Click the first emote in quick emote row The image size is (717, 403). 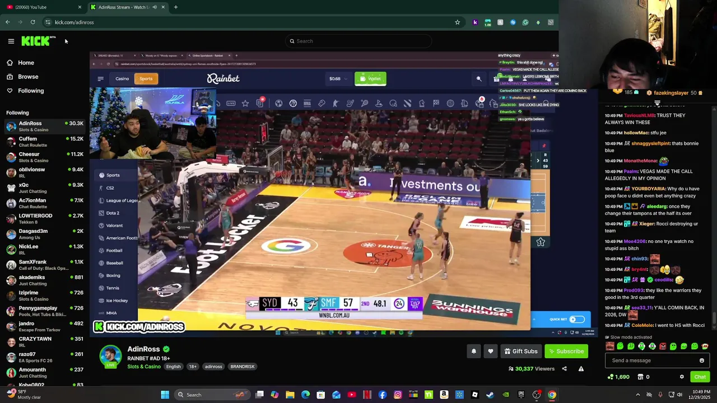tap(609, 346)
